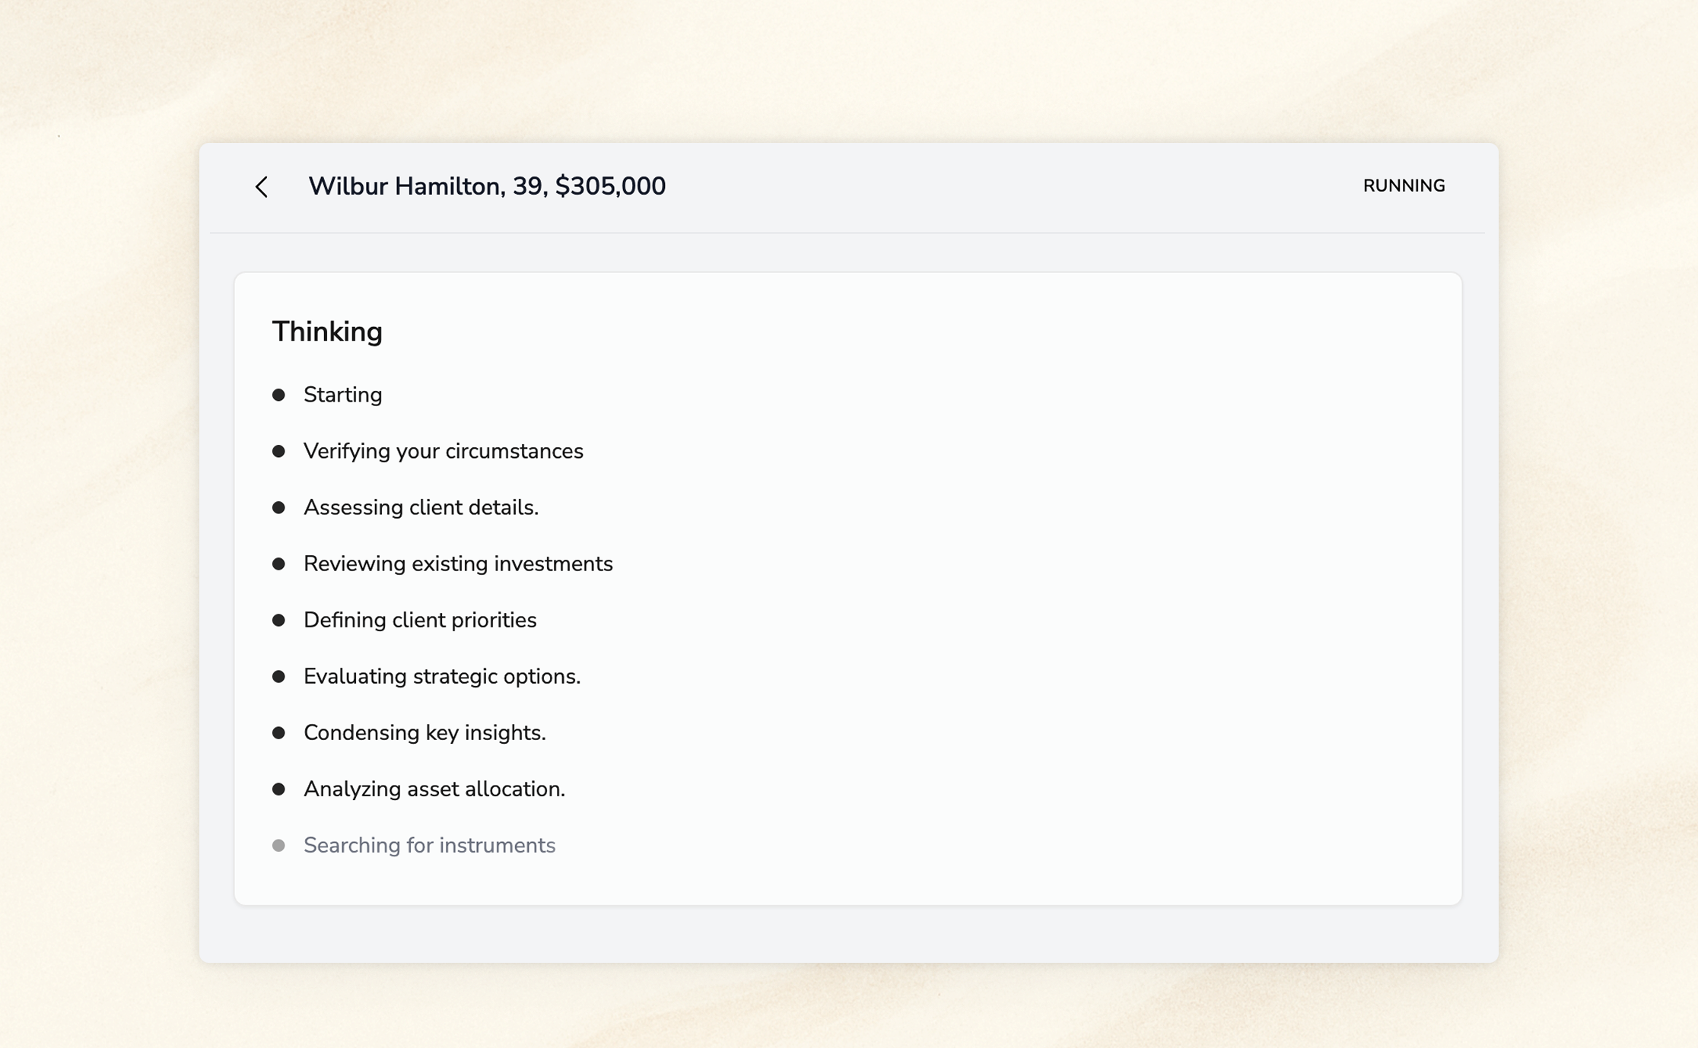Screen dimensions: 1698x1048
Task: Select Condensing key insights step
Action: point(424,732)
